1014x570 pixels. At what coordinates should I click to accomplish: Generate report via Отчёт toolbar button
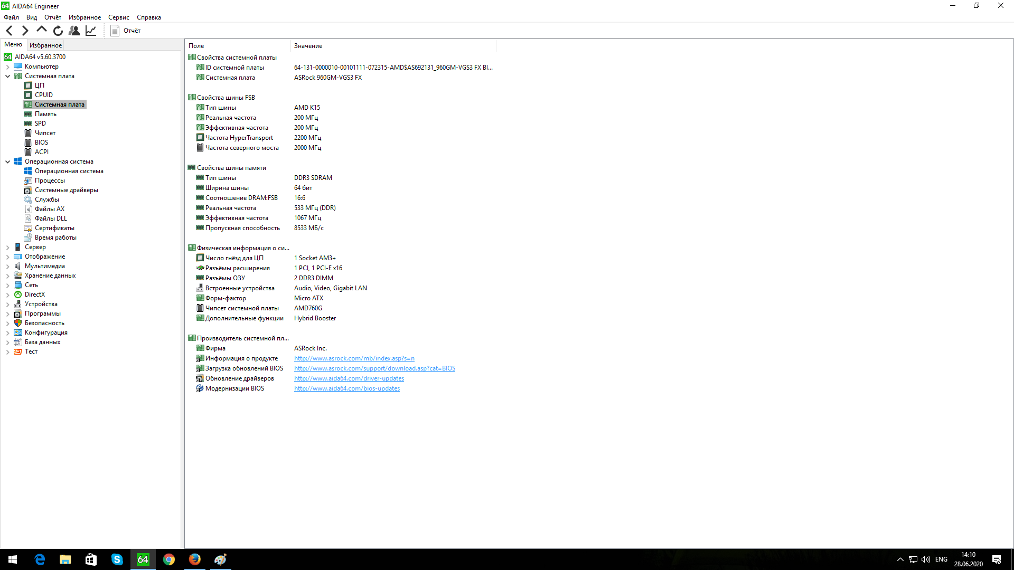click(x=125, y=31)
